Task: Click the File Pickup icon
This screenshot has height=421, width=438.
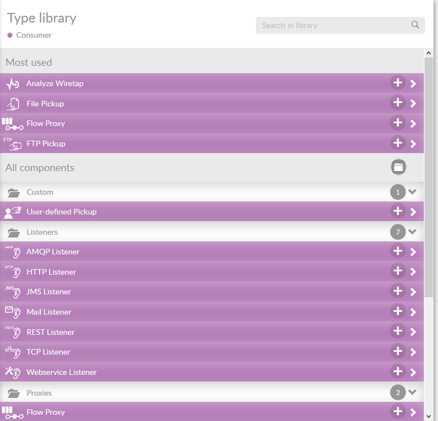Action: [13, 104]
